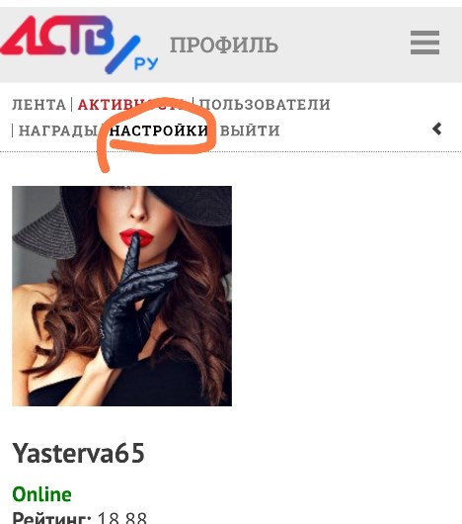Open НАСТРОЙКИ settings

(x=159, y=131)
